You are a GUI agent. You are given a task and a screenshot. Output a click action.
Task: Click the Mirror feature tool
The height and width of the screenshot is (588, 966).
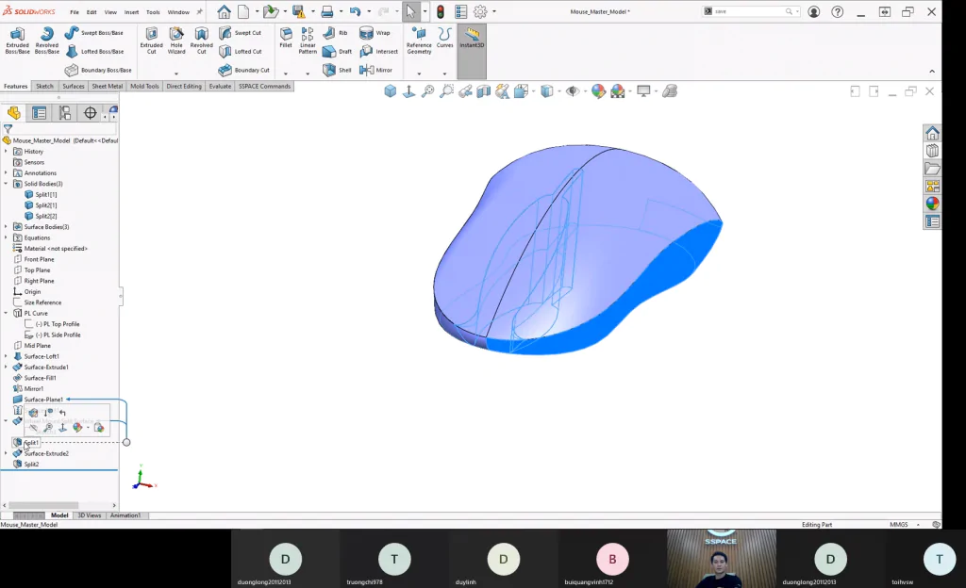coord(375,70)
